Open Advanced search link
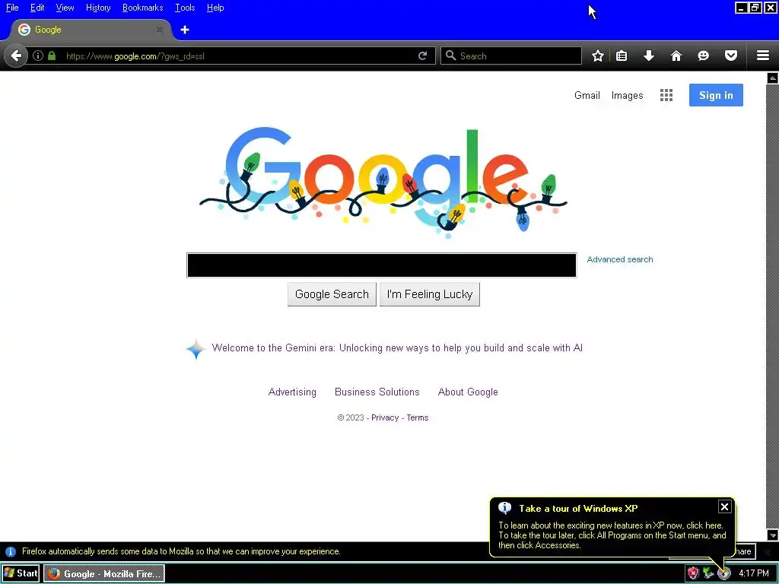Viewport: 779px width, 584px height. tap(620, 259)
